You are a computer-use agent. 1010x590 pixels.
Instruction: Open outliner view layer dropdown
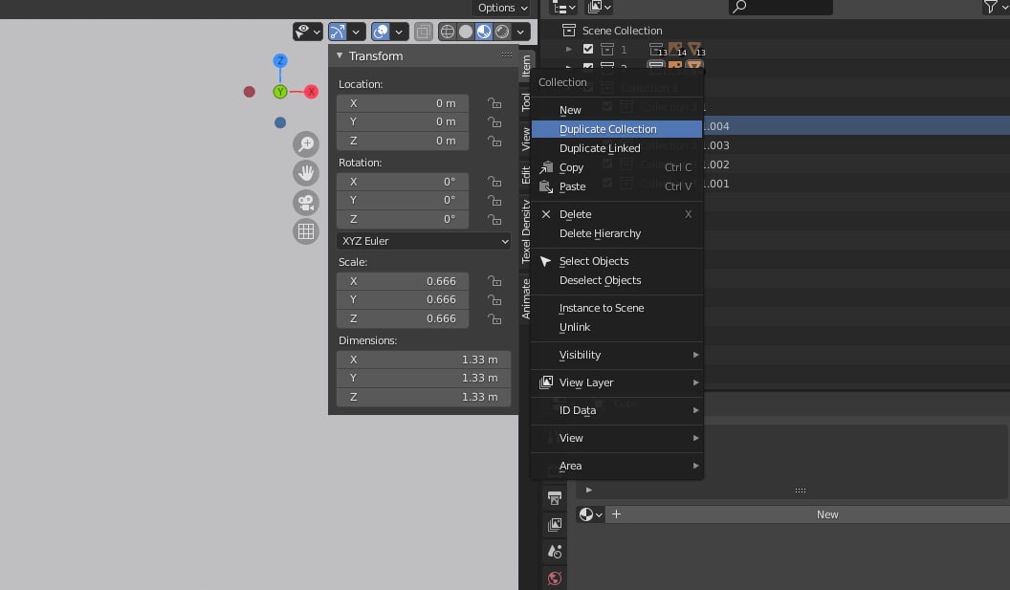click(599, 7)
